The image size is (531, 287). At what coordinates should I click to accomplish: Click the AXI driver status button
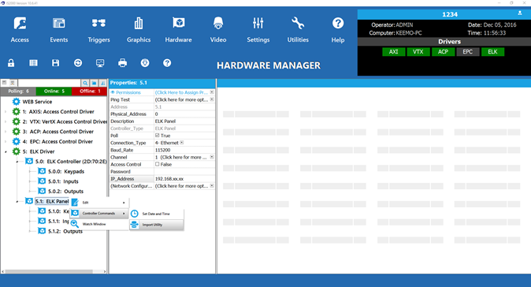393,51
